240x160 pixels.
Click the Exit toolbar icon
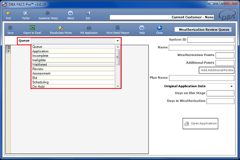[88, 15]
